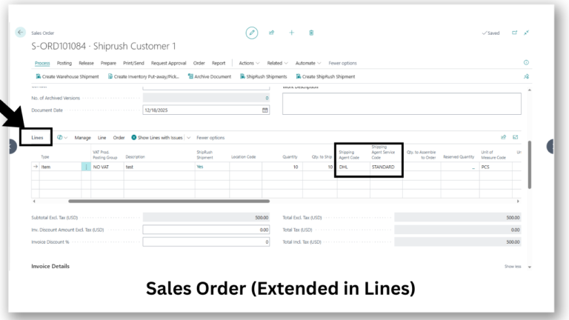Viewport: 569px width, 320px height.
Task: Open the Prepare menu
Action: pyautogui.click(x=108, y=63)
